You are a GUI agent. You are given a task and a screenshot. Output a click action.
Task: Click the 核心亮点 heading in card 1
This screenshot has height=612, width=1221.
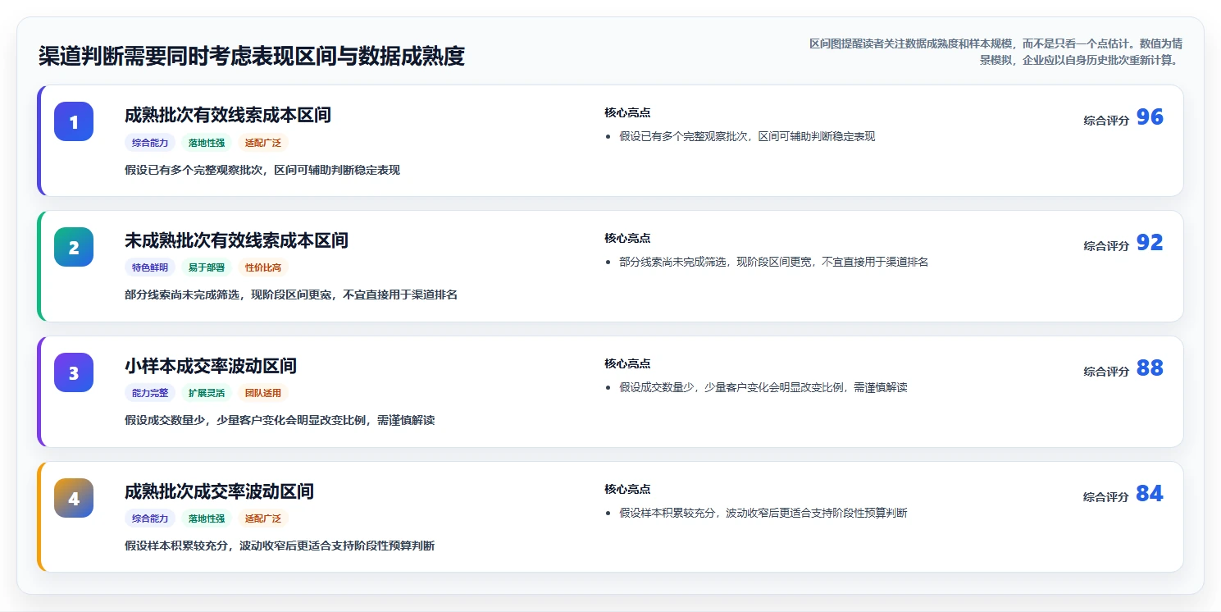click(x=627, y=112)
